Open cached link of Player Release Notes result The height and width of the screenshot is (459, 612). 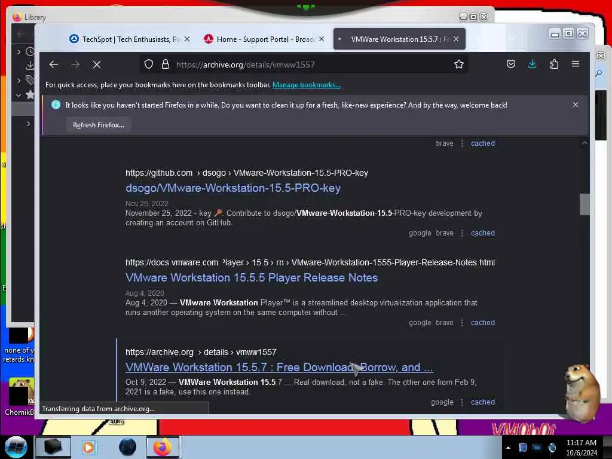(x=483, y=323)
